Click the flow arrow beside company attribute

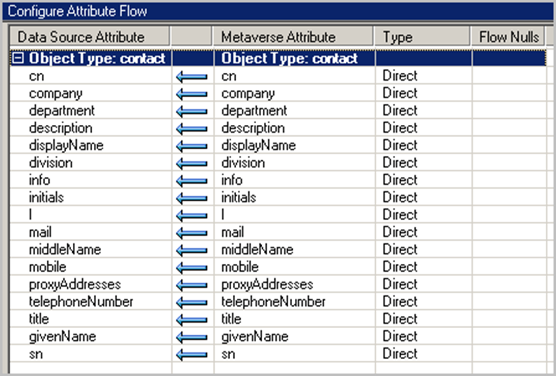point(191,94)
